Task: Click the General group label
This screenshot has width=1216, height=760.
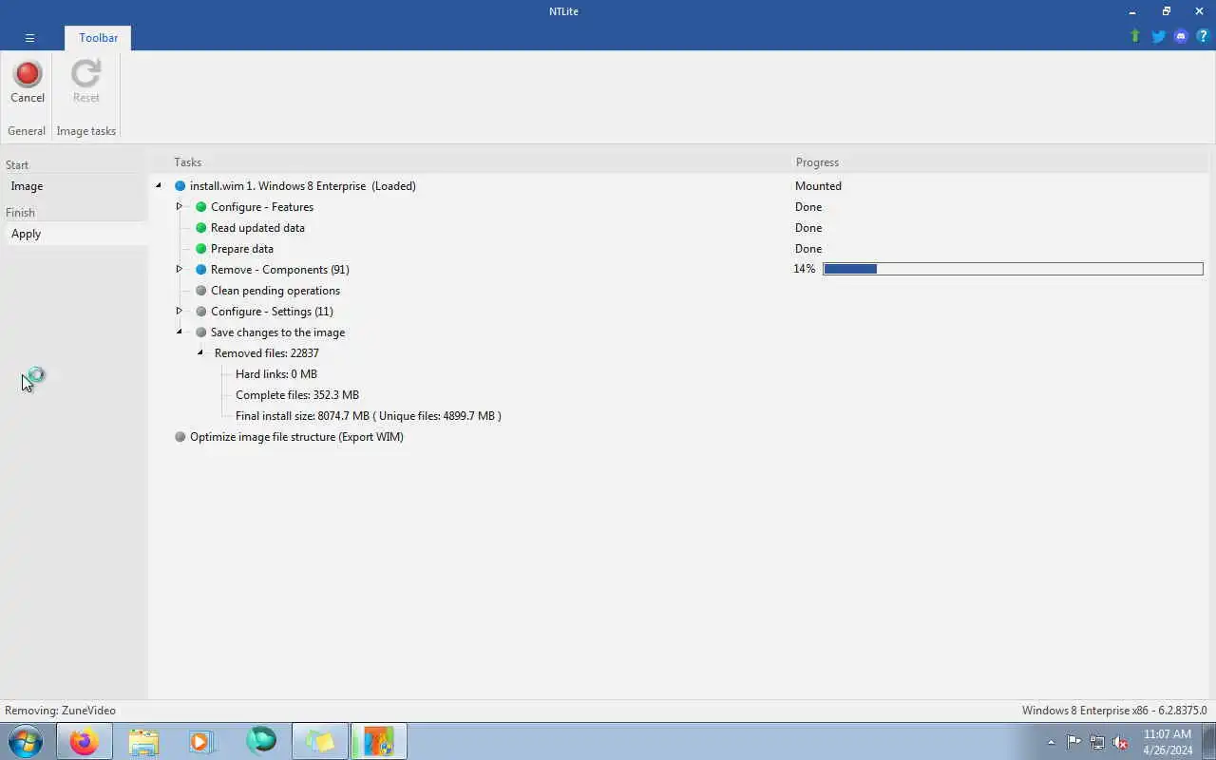Action: tap(27, 131)
